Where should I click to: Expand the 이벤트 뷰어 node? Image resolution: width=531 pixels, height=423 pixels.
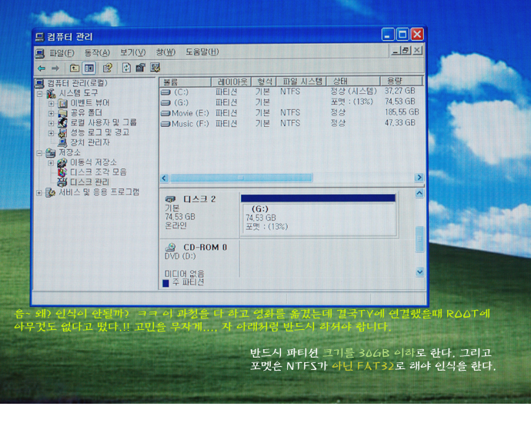coord(52,103)
